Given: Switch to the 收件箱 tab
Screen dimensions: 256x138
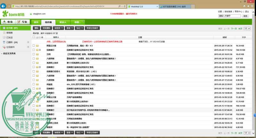Looking at the screenshot, I should click(x=48, y=22).
